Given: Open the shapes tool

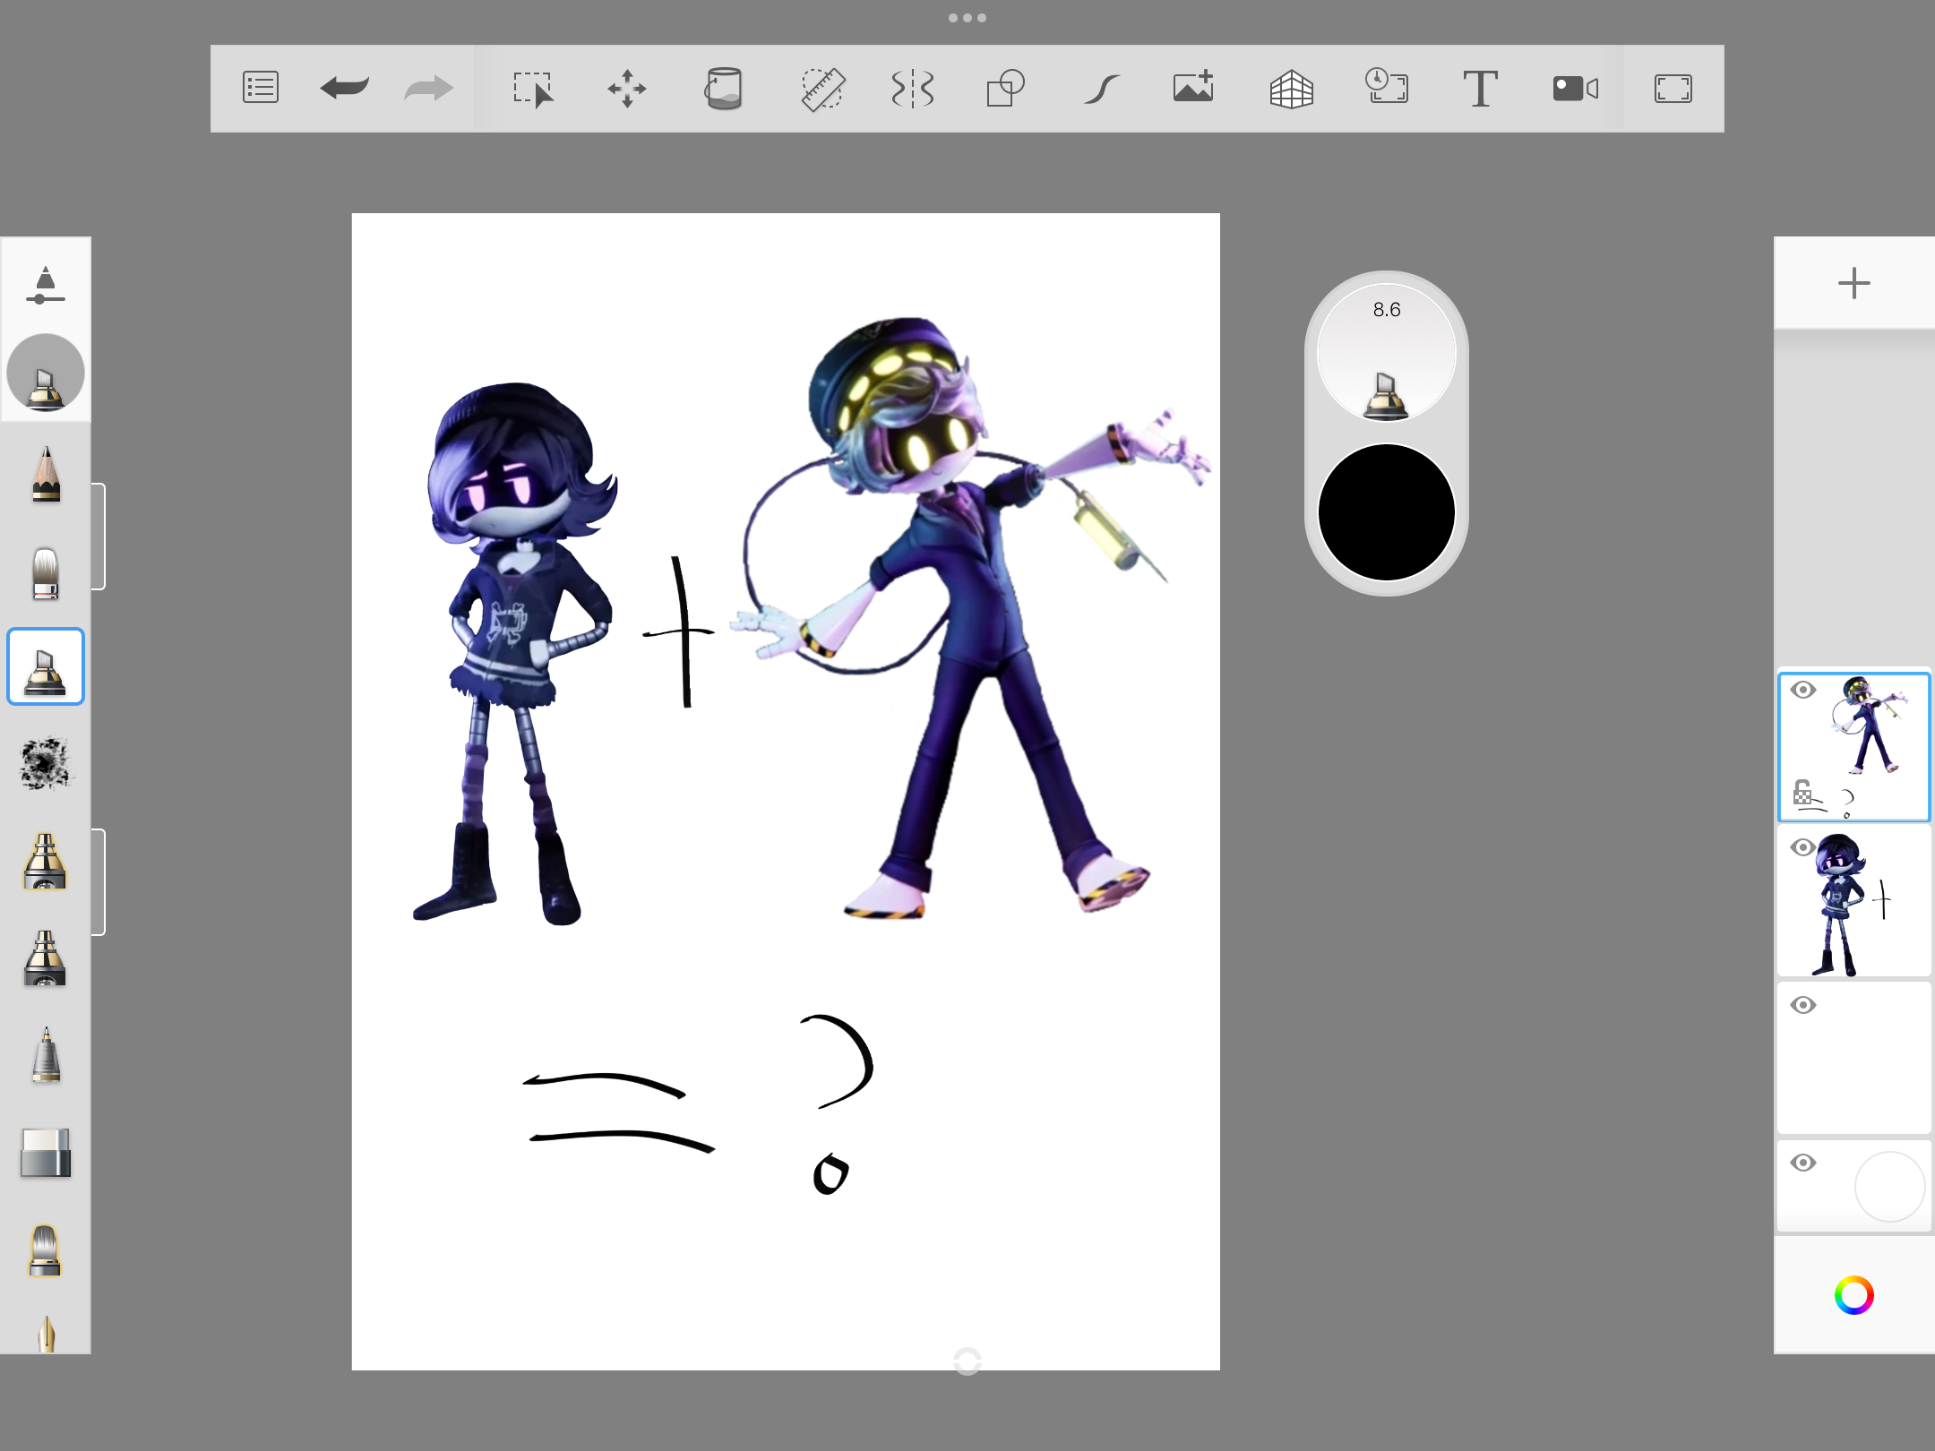Looking at the screenshot, I should (x=1005, y=88).
